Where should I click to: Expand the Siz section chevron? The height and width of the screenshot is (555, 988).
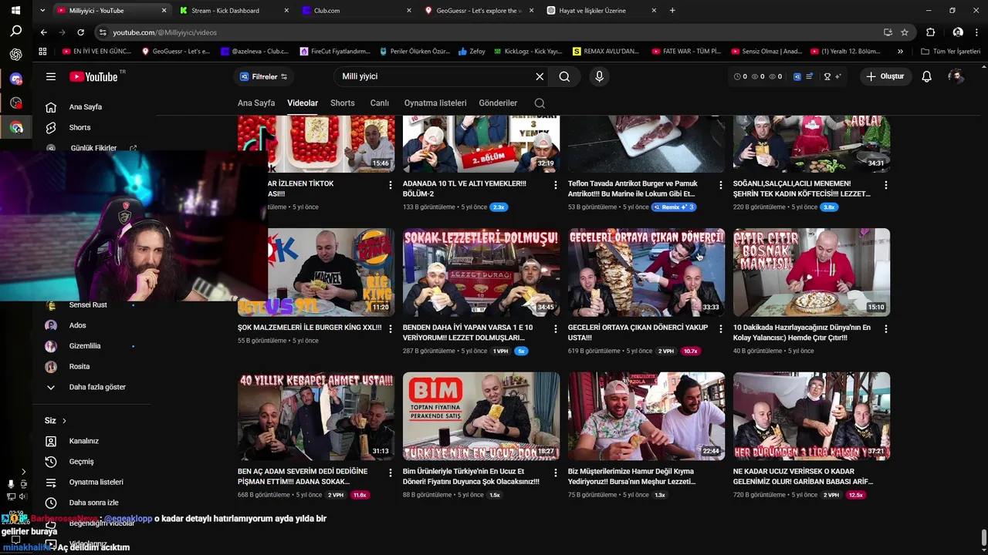click(64, 421)
